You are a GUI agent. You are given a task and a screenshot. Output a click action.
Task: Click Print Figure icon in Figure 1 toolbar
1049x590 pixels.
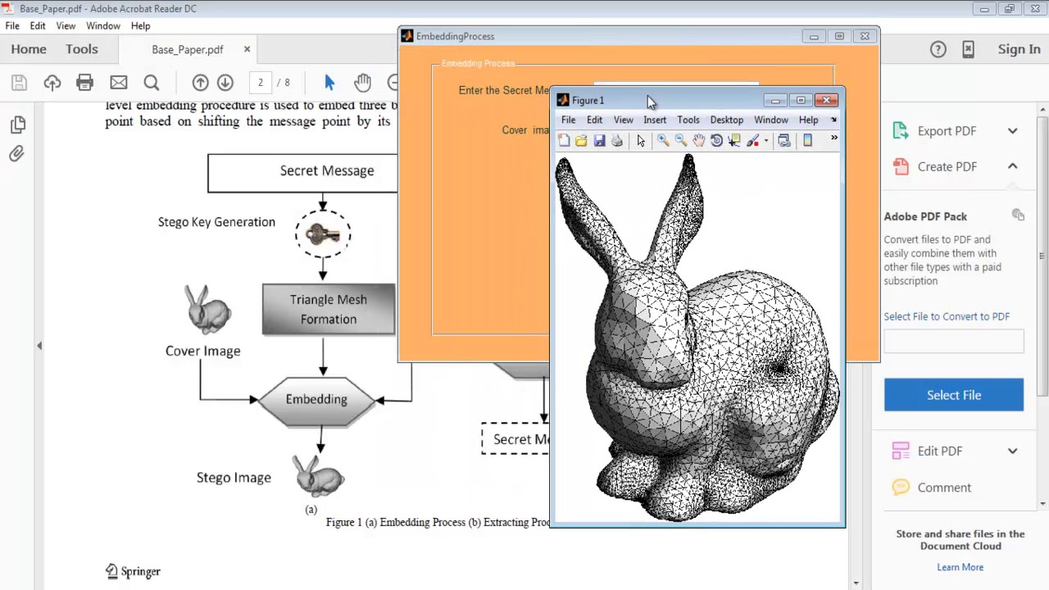pos(617,141)
